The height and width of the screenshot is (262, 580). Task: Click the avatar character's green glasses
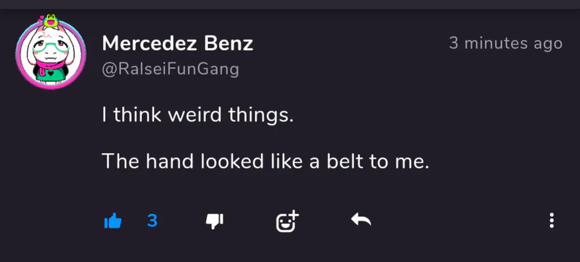(51, 48)
